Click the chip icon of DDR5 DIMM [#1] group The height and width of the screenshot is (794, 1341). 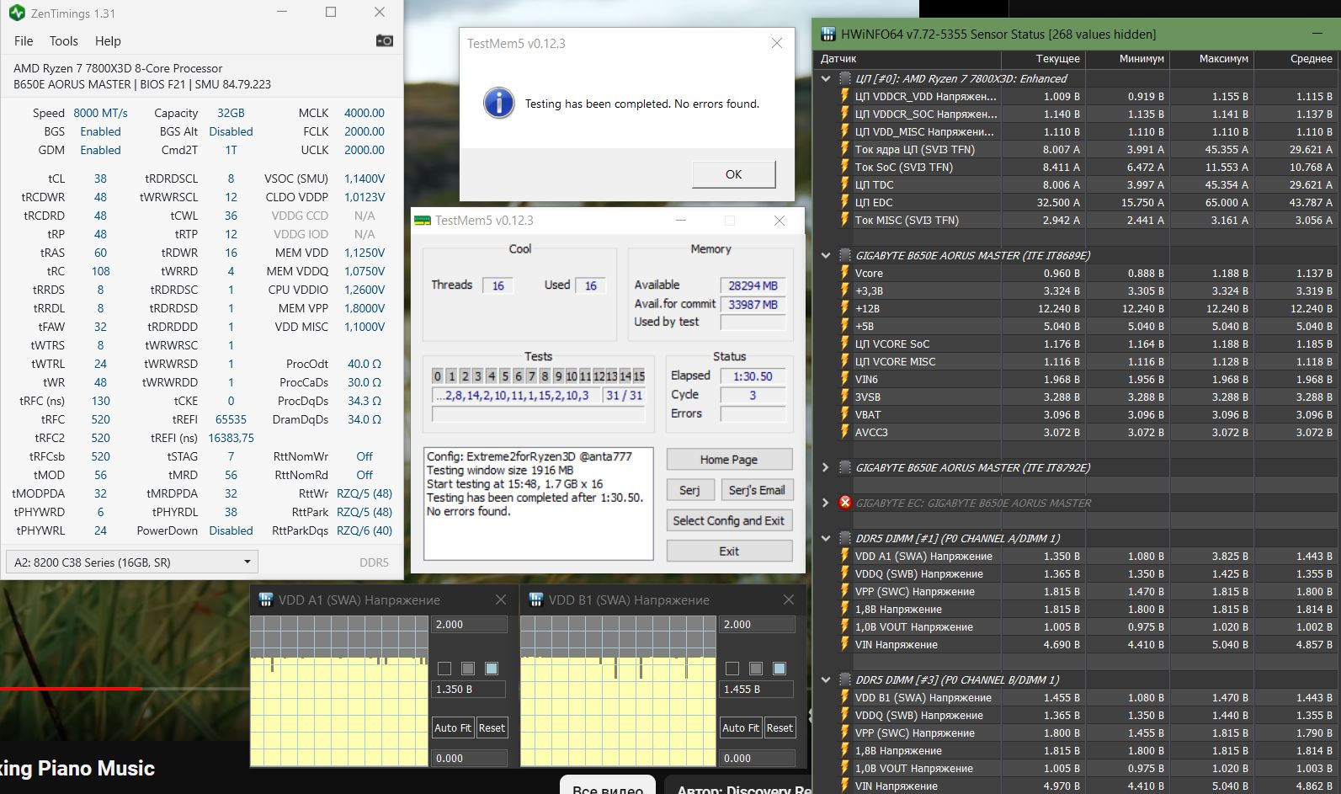(x=845, y=538)
